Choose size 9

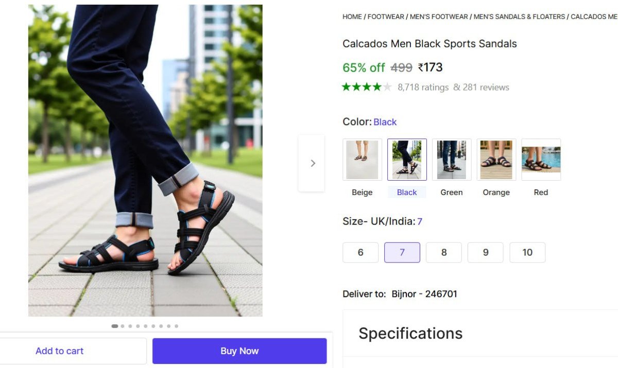coord(485,252)
